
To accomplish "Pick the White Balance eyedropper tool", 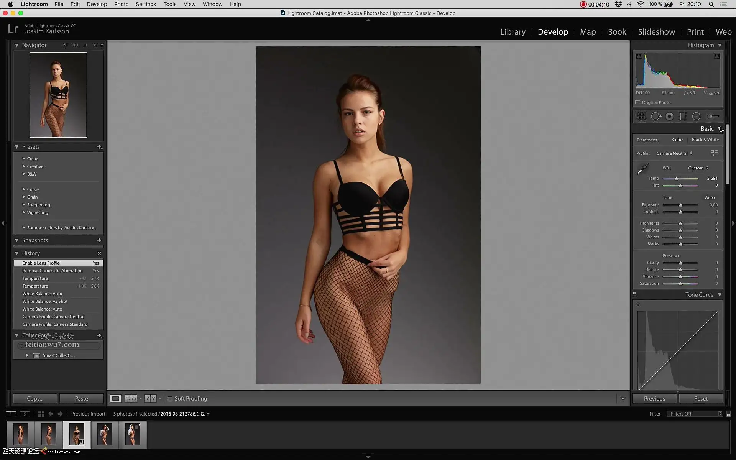I will 642,169.
